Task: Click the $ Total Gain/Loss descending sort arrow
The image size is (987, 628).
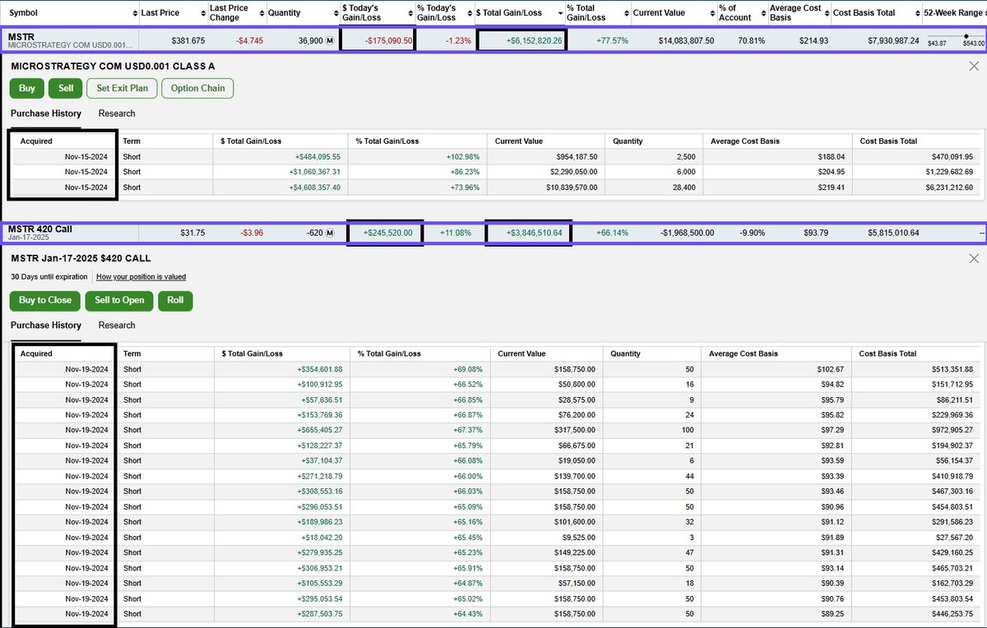Action: point(560,13)
